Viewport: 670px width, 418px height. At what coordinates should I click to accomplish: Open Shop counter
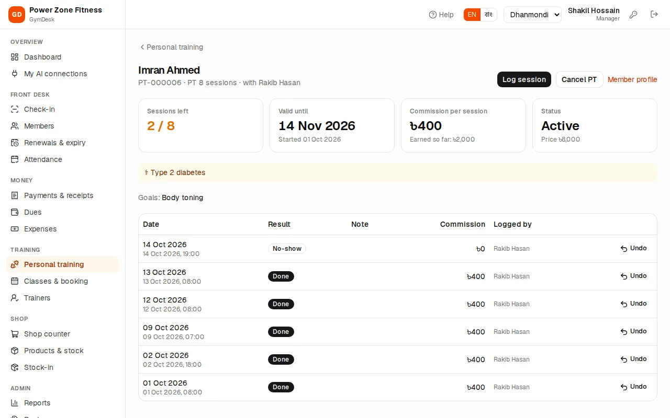(x=63, y=334)
